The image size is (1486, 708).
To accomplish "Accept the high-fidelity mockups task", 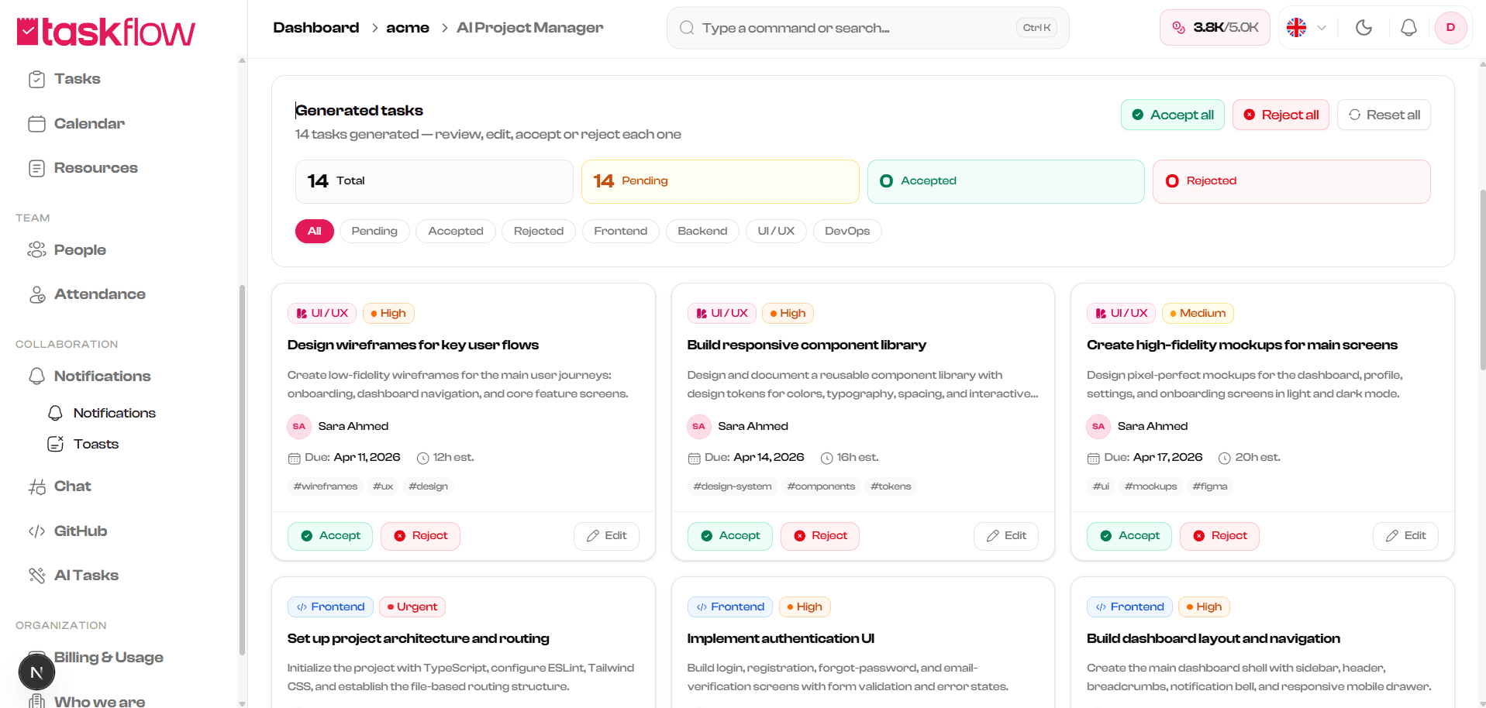I will (1129, 536).
